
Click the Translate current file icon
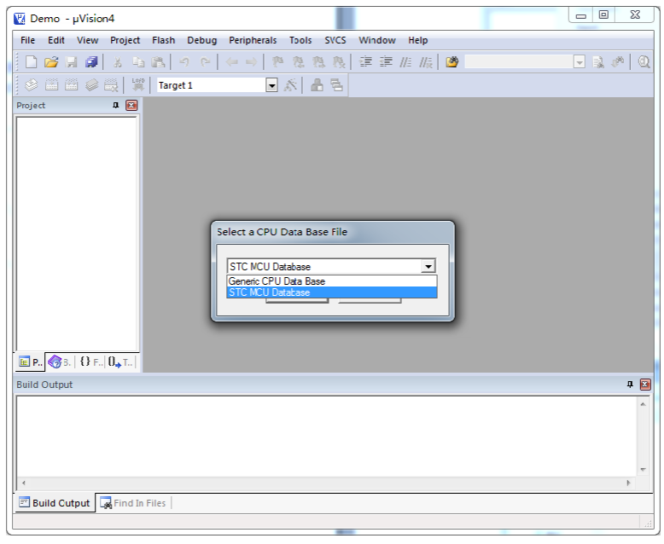(x=31, y=85)
